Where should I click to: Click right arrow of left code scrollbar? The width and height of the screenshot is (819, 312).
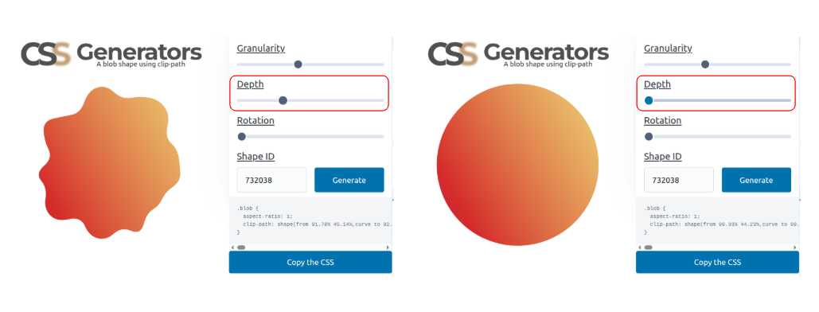(388, 248)
